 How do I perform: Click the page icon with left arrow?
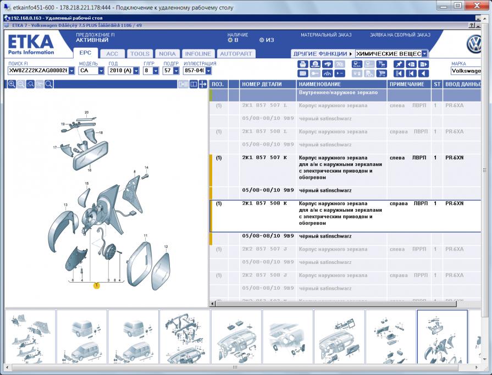pyautogui.click(x=411, y=64)
